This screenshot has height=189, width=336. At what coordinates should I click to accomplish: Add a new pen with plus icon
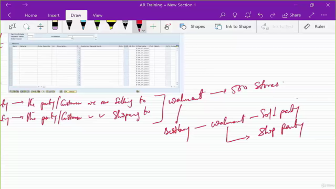[x=153, y=27]
